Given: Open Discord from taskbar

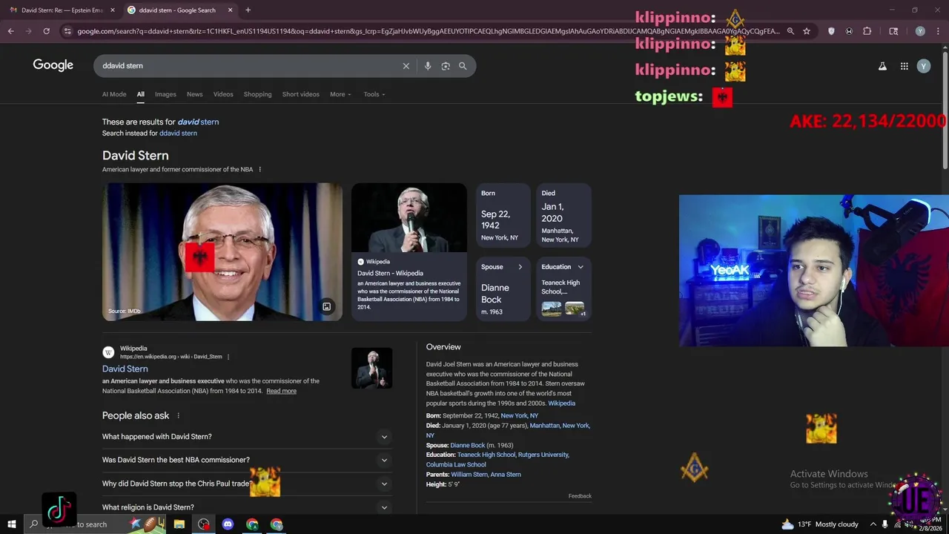Looking at the screenshot, I should 228,524.
